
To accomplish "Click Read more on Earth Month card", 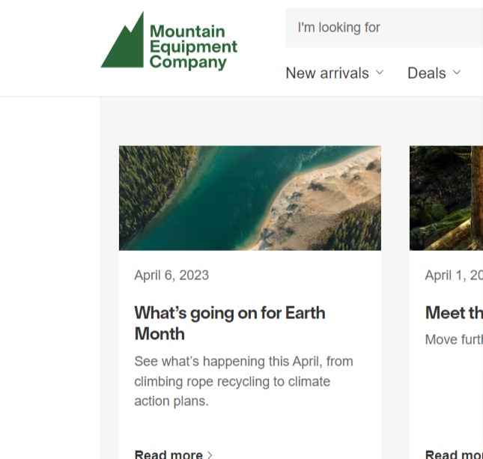I will [x=168, y=454].
